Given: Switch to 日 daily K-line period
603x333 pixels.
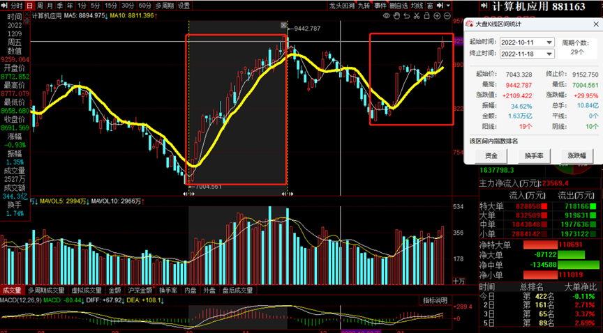Looking at the screenshot, I should (x=29, y=5).
